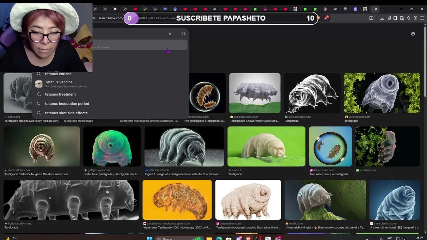The height and width of the screenshot is (240, 427).
Task: Open Brave Wallet icon
Action: click(402, 18)
